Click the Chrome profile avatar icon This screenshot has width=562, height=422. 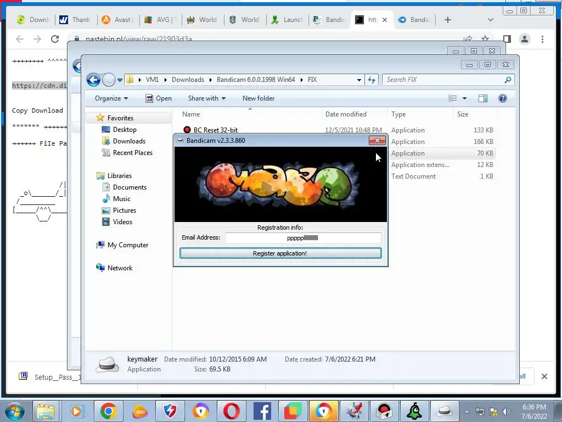(x=525, y=39)
